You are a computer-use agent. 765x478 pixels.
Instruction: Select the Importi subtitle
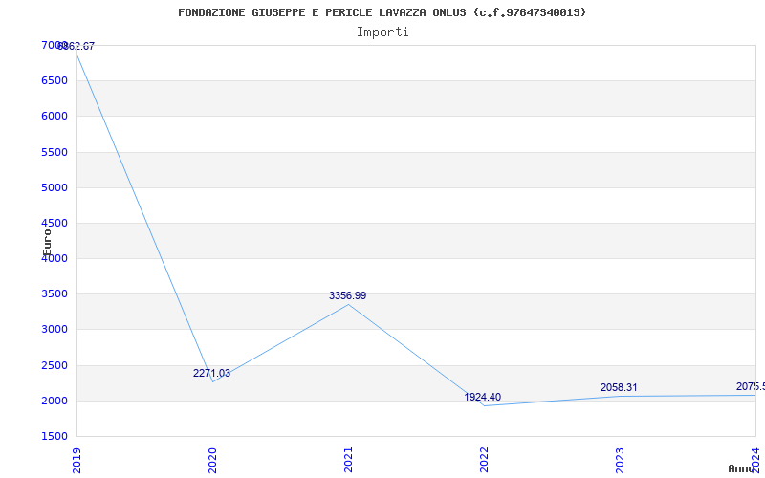point(382,33)
